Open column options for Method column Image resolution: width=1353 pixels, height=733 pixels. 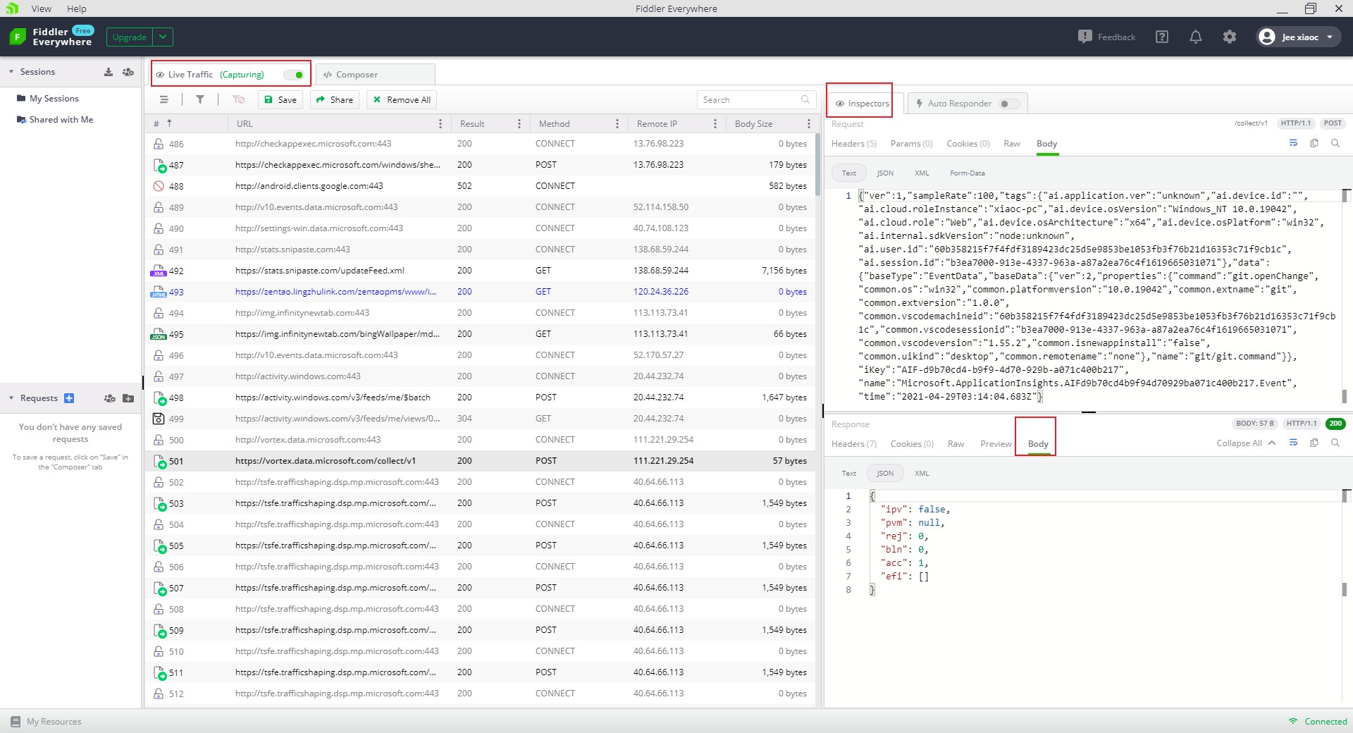(617, 123)
